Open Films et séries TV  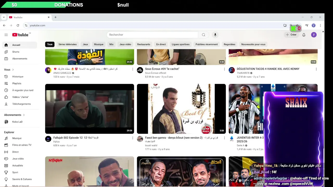[x=20, y=145]
